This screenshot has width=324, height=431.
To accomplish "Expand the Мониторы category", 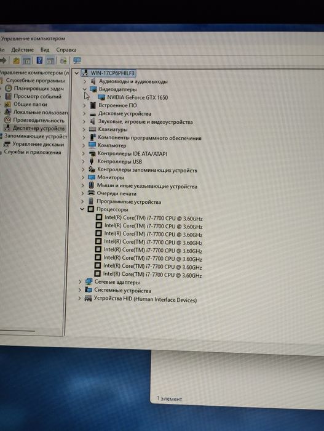I will click(x=82, y=177).
